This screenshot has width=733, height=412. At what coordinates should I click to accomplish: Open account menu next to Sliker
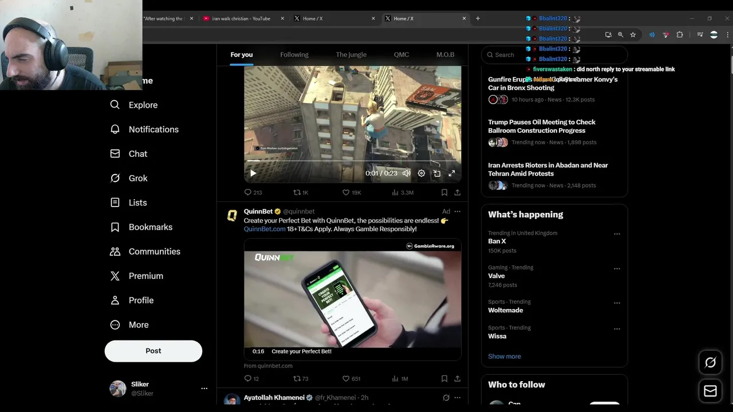point(204,389)
